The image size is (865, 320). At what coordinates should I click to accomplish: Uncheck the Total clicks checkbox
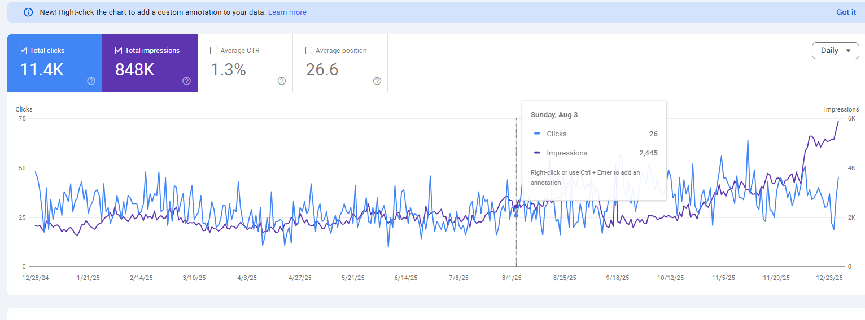coord(23,51)
